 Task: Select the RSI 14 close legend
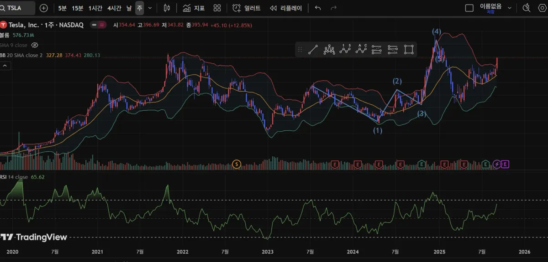point(14,177)
